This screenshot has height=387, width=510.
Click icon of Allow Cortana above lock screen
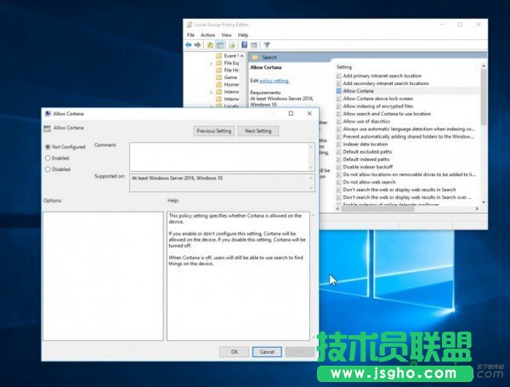339,99
